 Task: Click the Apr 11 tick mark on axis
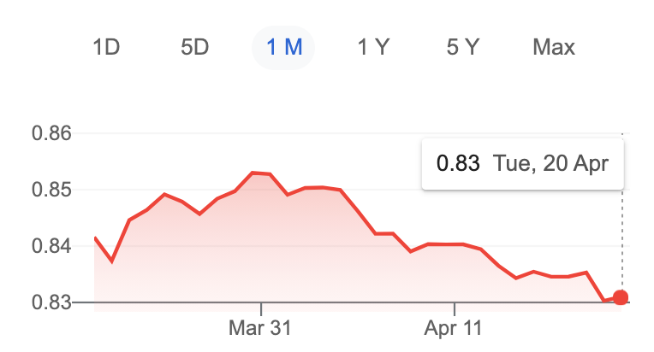(455, 309)
